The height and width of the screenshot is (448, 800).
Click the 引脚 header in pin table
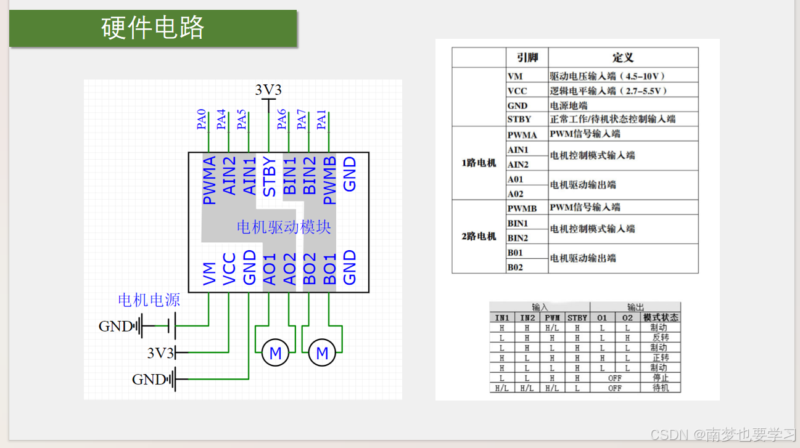pos(527,57)
